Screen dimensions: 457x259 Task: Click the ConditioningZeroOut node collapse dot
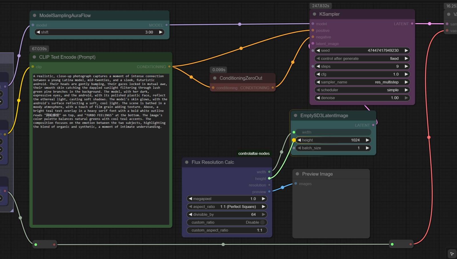pyautogui.click(x=215, y=78)
